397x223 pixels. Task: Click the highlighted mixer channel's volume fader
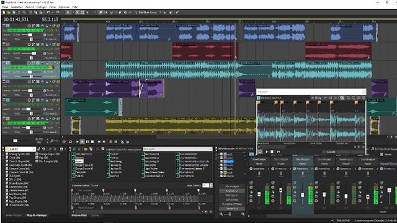click(x=302, y=195)
